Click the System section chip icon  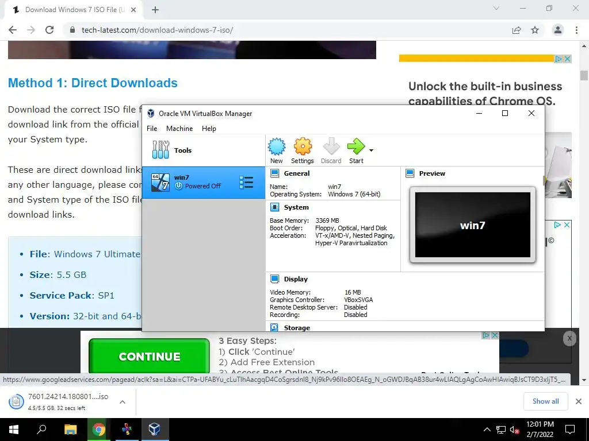click(x=274, y=207)
